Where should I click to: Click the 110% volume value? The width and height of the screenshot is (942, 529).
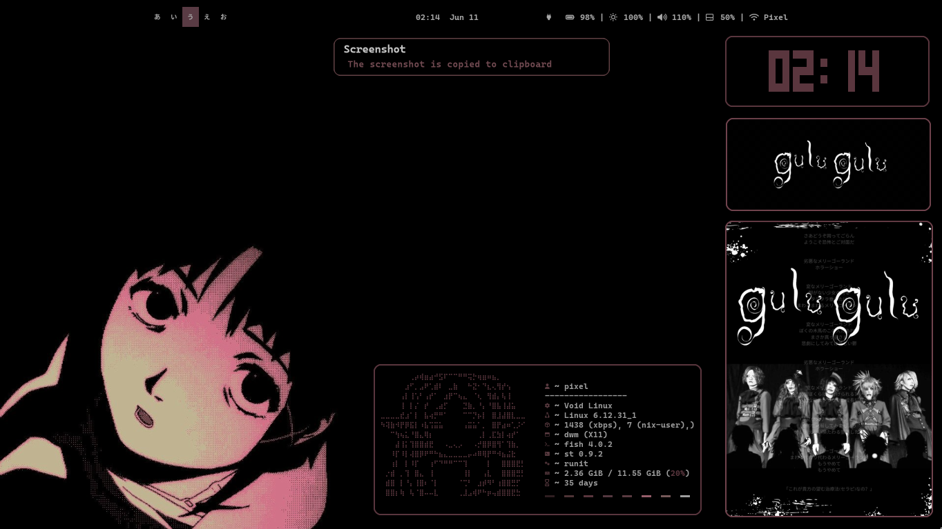pyautogui.click(x=682, y=17)
